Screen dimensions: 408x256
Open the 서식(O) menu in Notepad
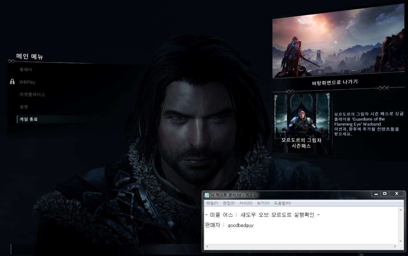[245, 203]
